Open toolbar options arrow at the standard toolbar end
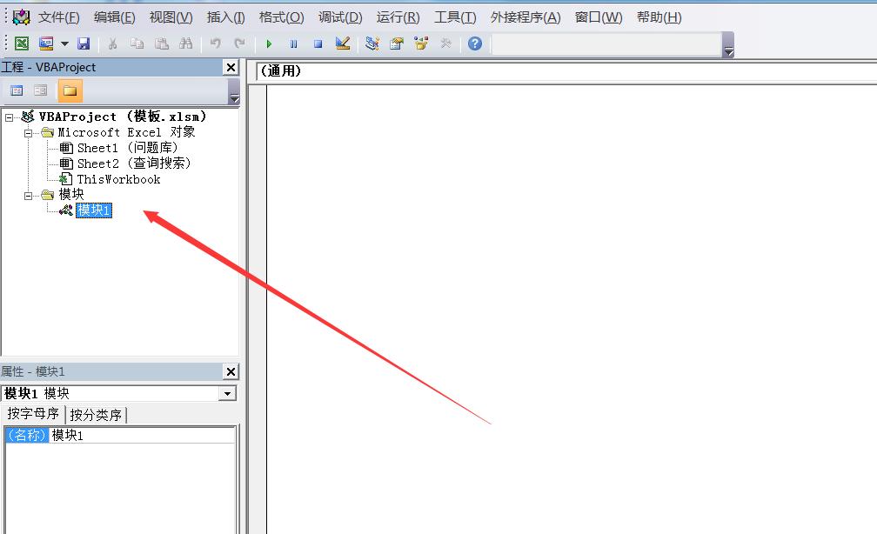The image size is (877, 534). click(728, 45)
